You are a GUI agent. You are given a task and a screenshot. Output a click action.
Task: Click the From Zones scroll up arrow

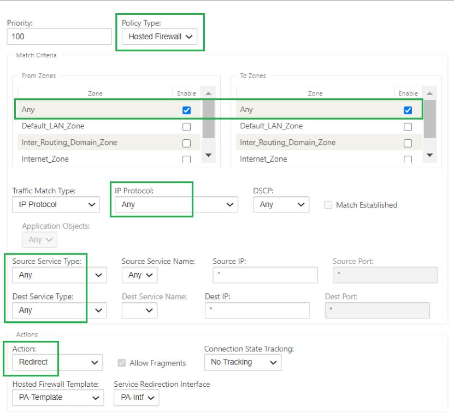[208, 93]
